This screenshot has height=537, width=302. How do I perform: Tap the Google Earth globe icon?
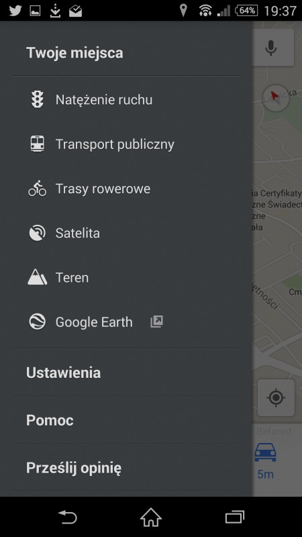pyautogui.click(x=38, y=322)
